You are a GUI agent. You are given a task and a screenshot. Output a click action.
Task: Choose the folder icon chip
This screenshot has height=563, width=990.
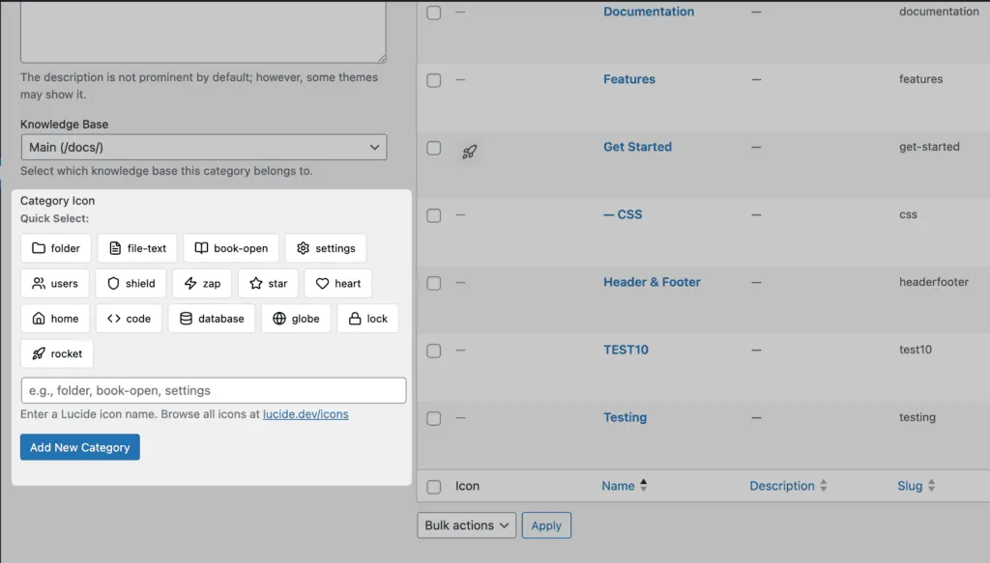point(56,248)
